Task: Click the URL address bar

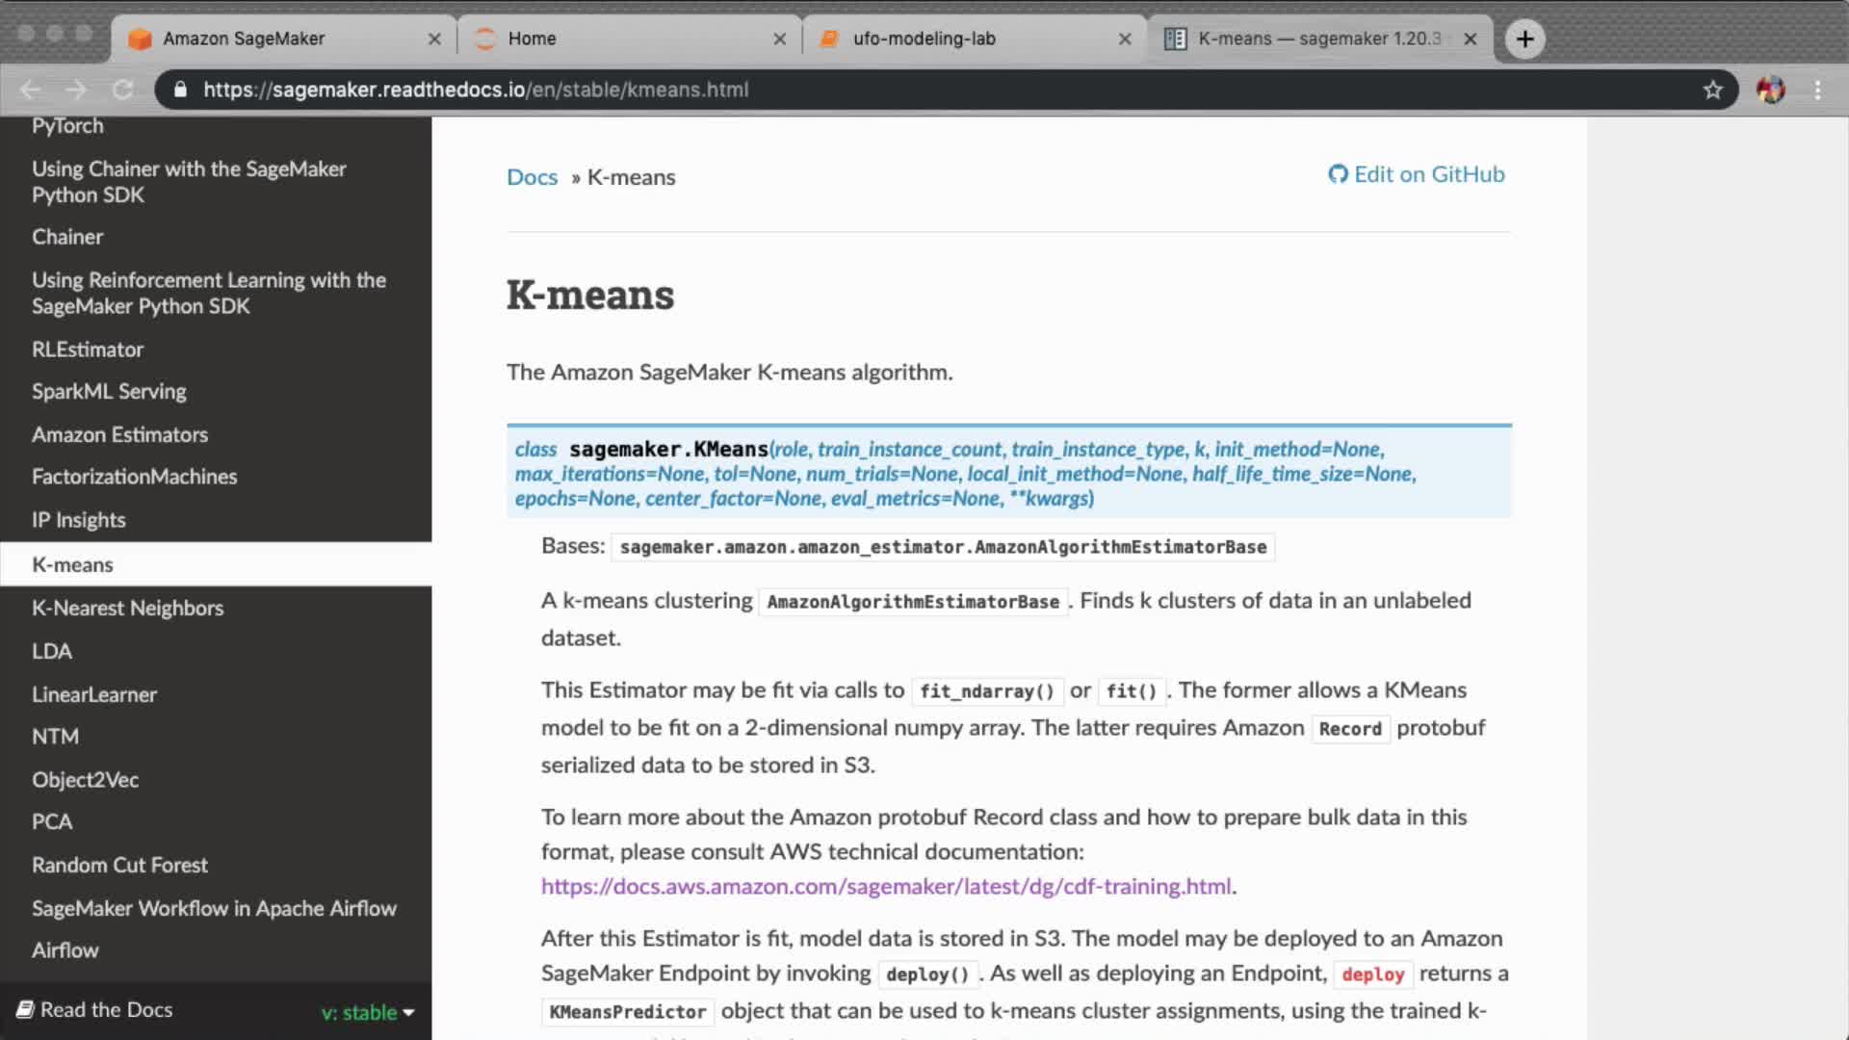Action: click(x=867, y=90)
